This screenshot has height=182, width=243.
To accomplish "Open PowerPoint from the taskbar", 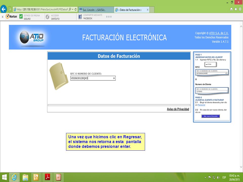I will [x=58, y=177].
